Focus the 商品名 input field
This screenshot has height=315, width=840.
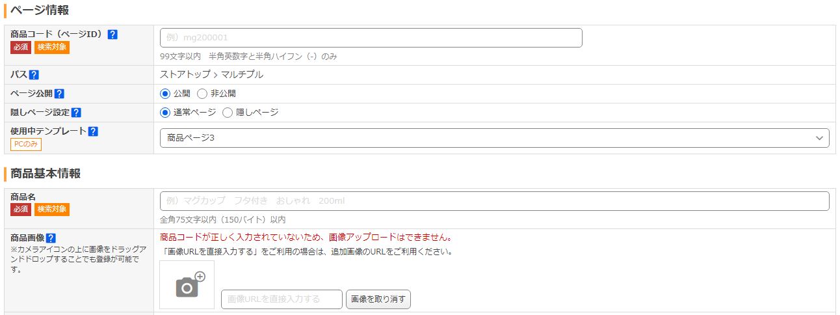494,201
